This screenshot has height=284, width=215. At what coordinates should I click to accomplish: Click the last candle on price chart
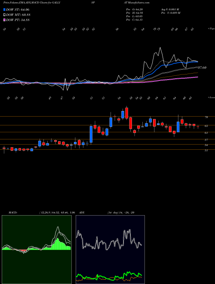tap(198, 127)
